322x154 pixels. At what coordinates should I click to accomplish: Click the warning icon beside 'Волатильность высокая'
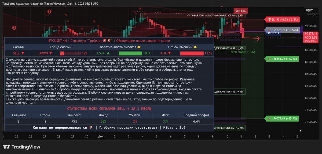[139, 47]
